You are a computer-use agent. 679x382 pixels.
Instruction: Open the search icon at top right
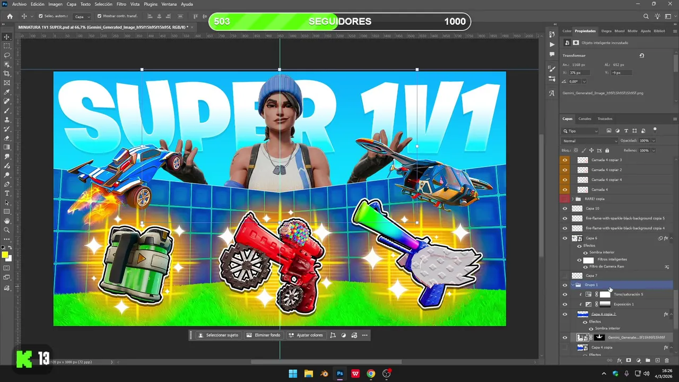[646, 16]
